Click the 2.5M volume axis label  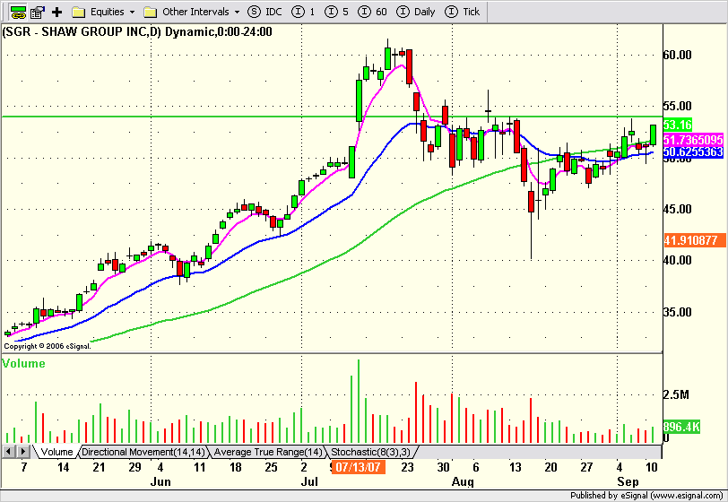676,394
